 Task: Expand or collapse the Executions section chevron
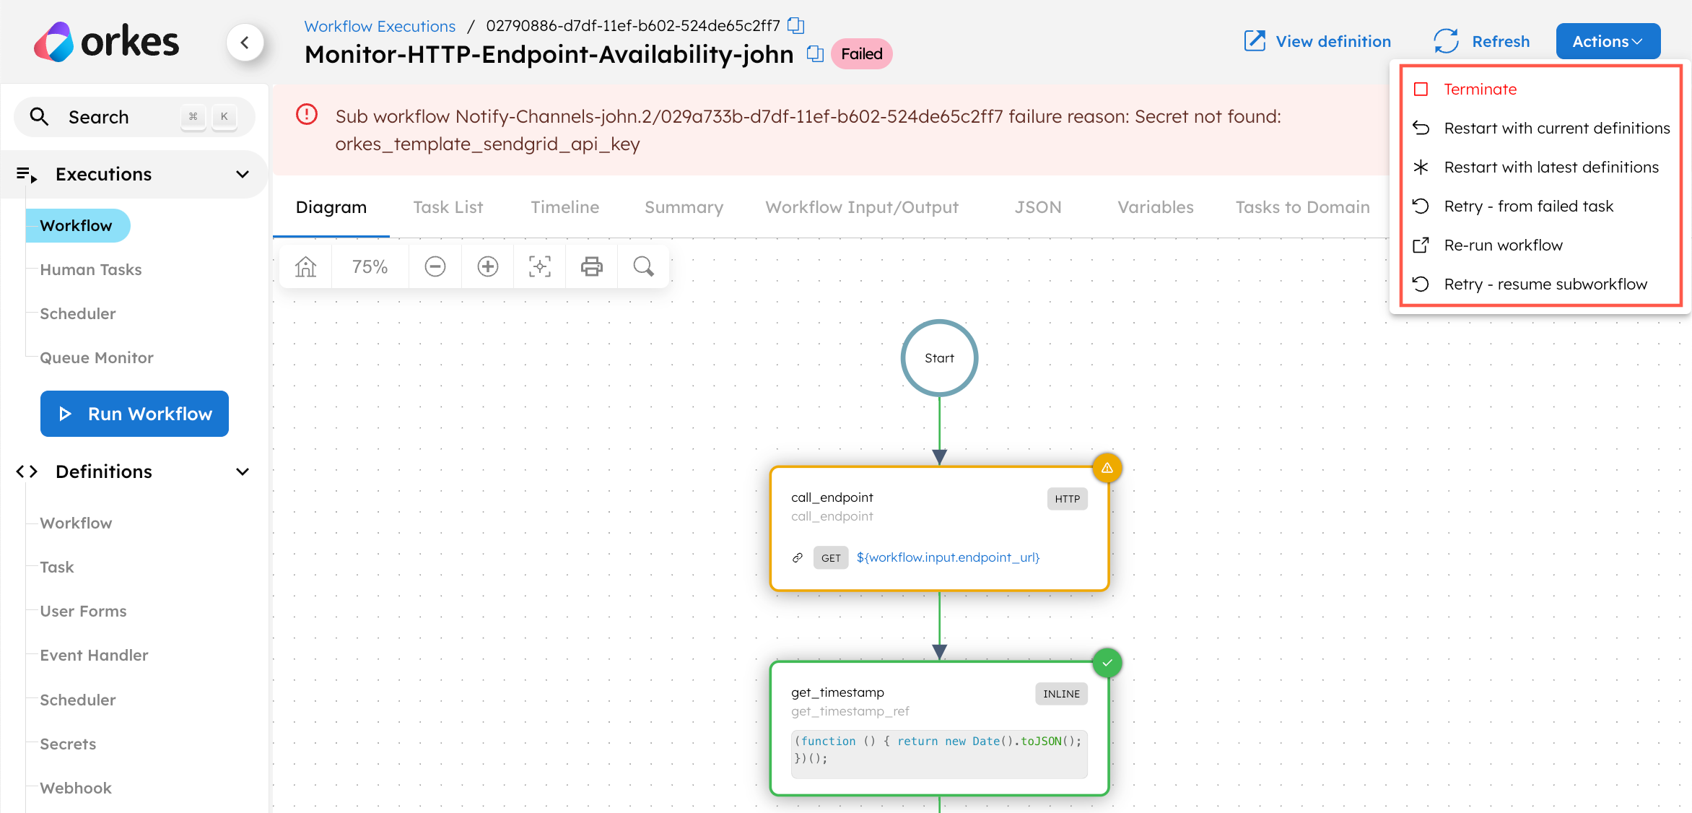243,174
